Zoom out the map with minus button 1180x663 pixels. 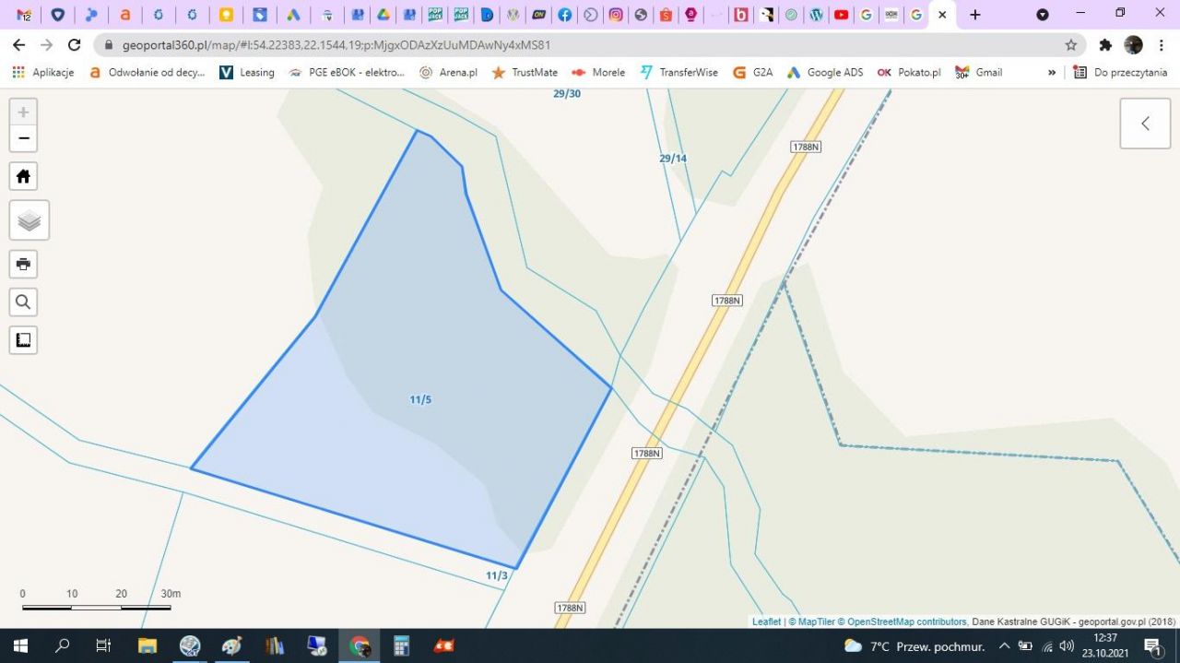tap(23, 138)
